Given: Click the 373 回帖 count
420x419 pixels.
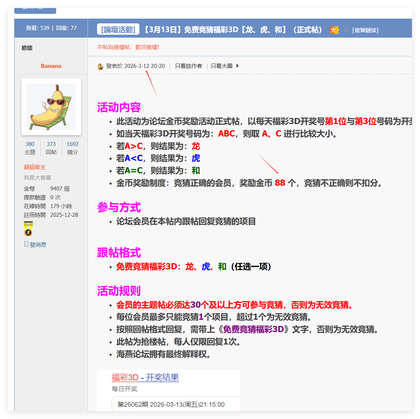Looking at the screenshot, I should (x=51, y=144).
